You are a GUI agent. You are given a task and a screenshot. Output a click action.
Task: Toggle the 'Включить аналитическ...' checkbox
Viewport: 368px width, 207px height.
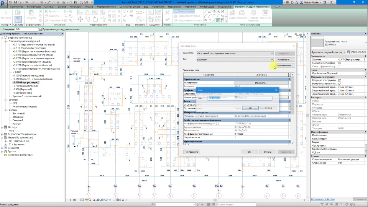coord(340,83)
